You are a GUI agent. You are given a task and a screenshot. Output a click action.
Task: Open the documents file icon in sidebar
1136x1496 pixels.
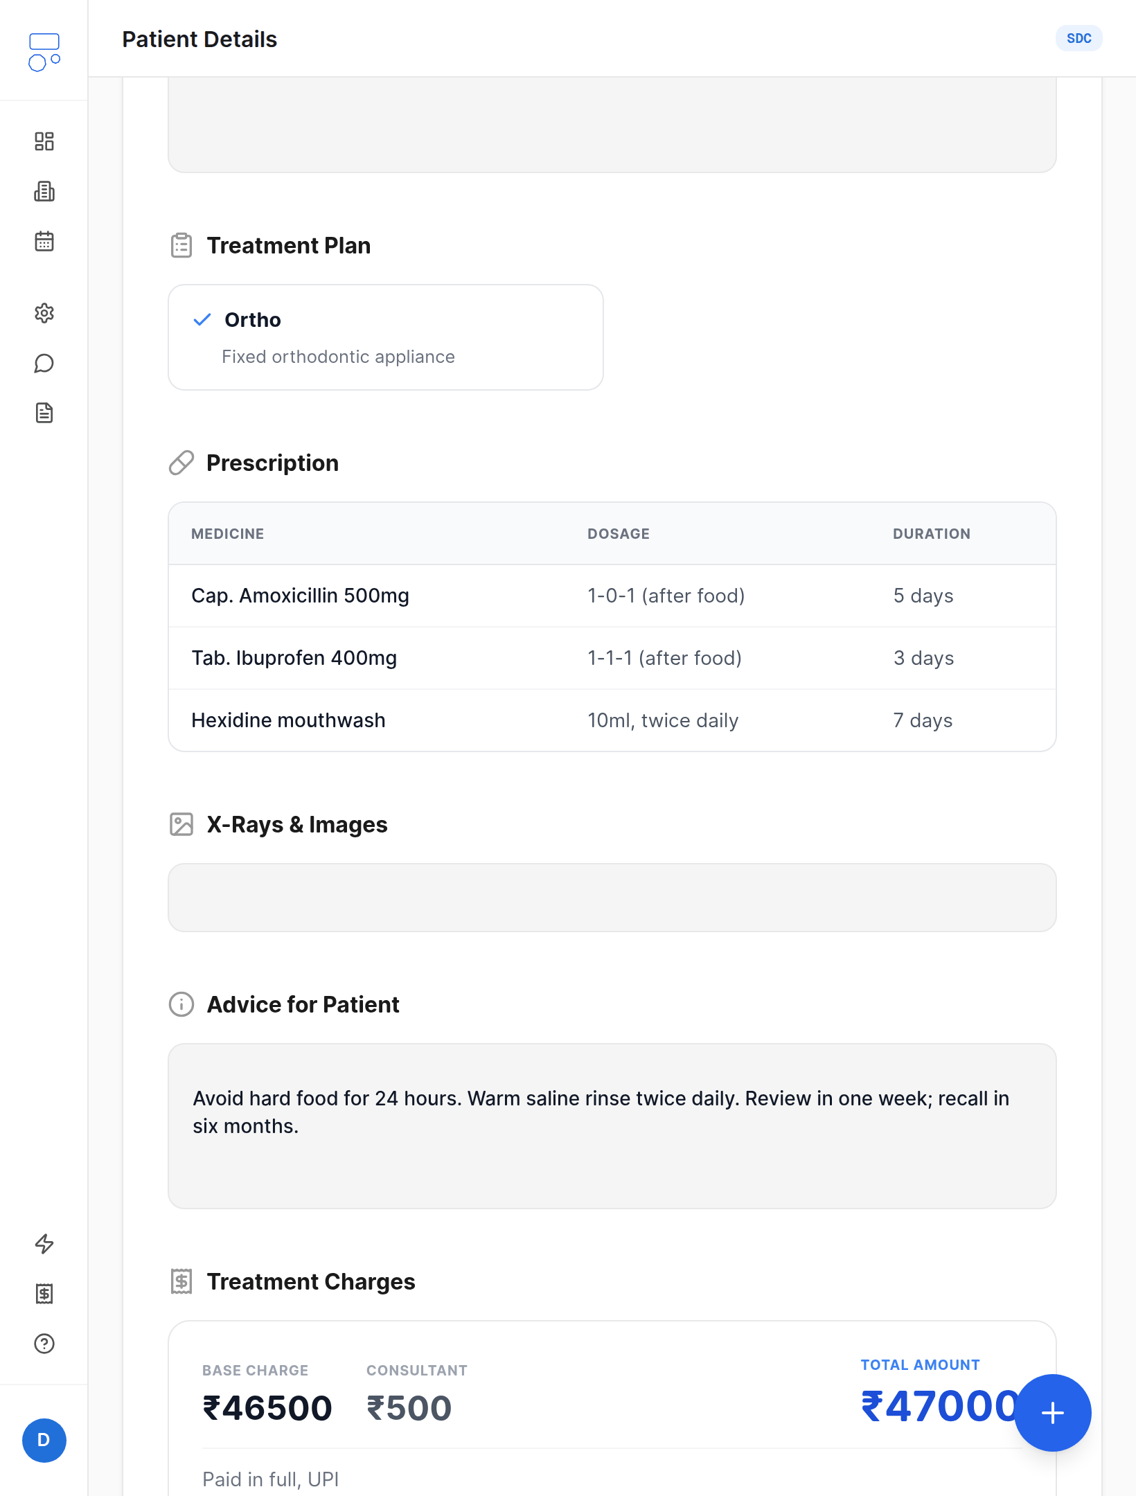(44, 413)
